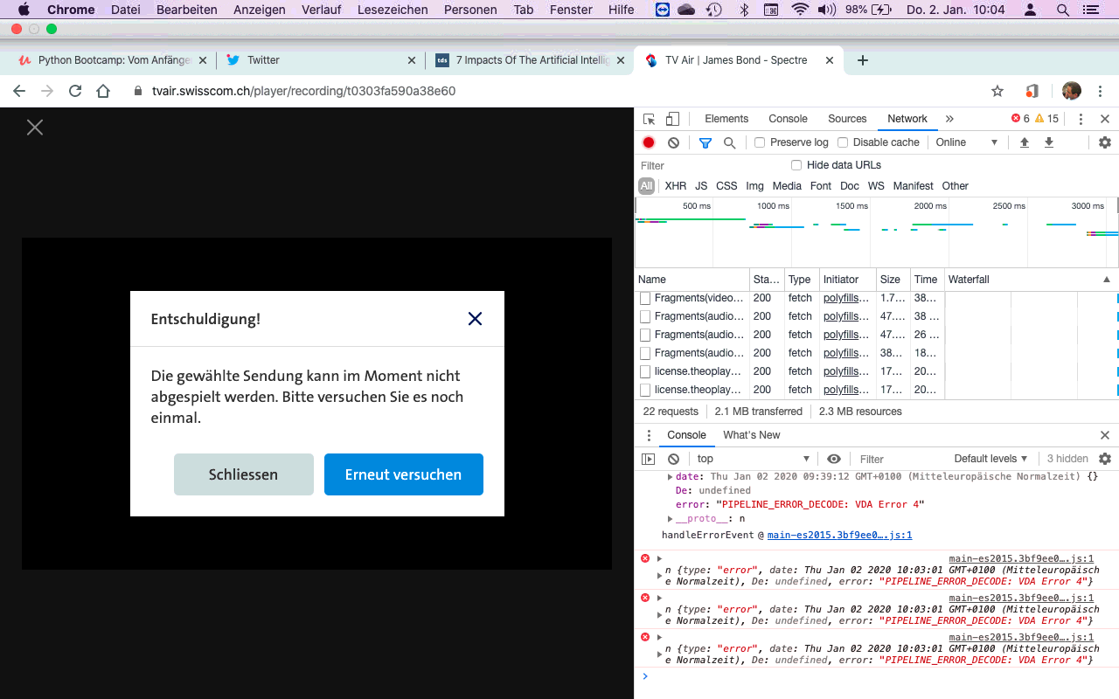
Task: Click the Erneut versuchen button
Action: pos(403,474)
